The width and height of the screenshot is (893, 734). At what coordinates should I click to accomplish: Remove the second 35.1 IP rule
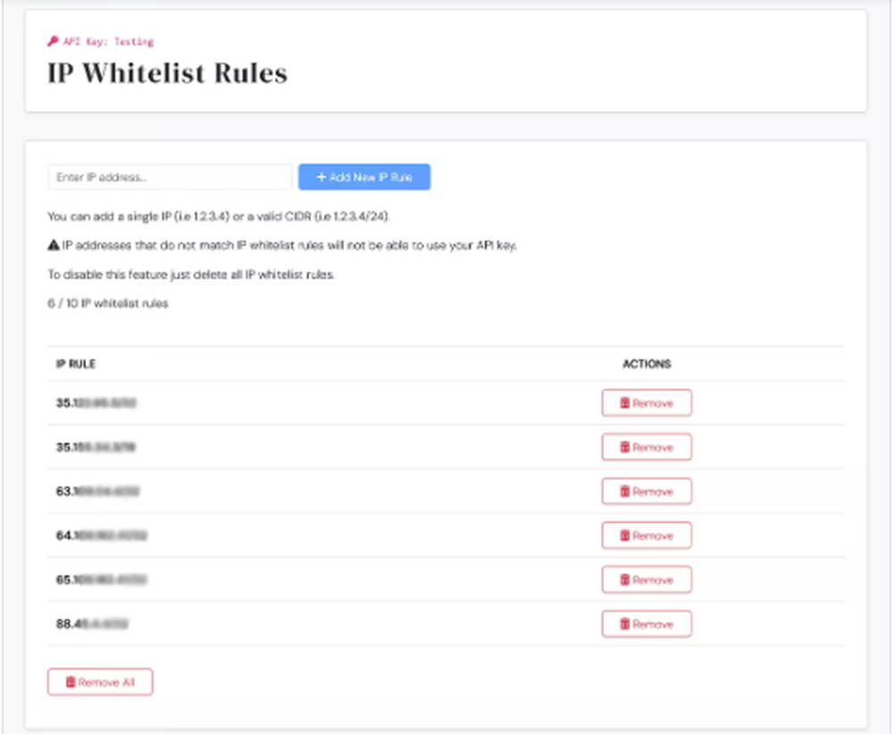647,447
